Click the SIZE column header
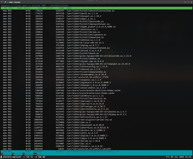Image resolution: width=193 pixels, height=159 pixels. coord(40,8)
